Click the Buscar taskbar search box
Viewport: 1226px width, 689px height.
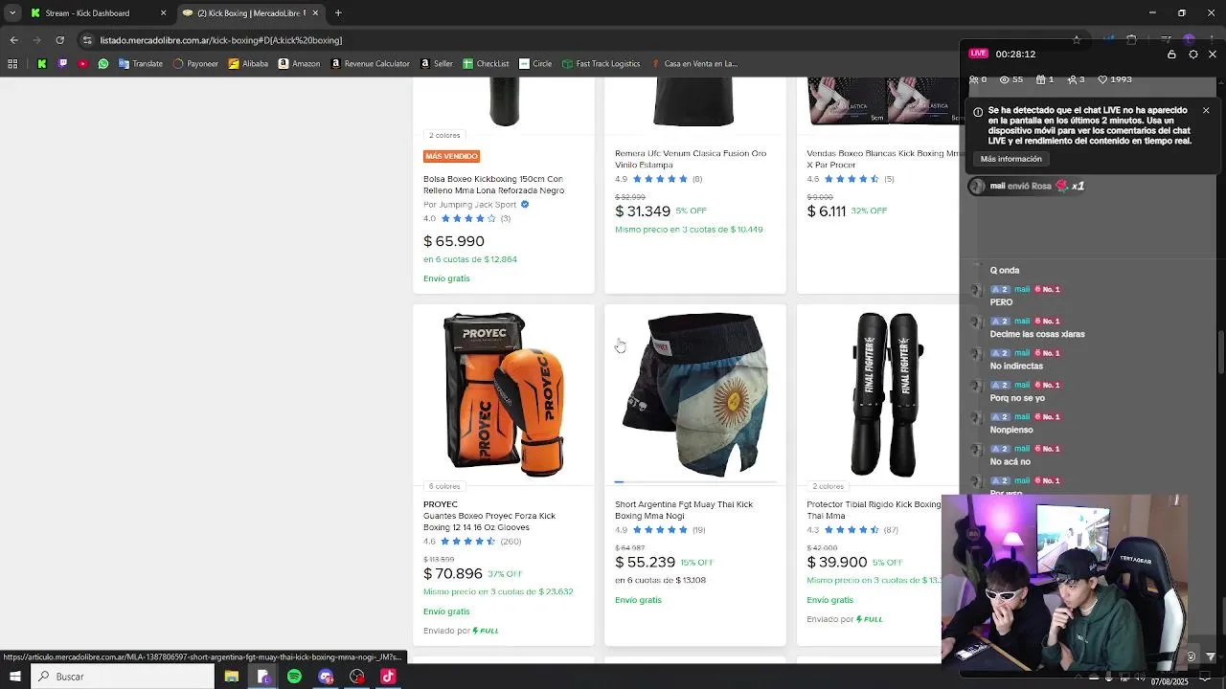pyautogui.click(x=124, y=677)
